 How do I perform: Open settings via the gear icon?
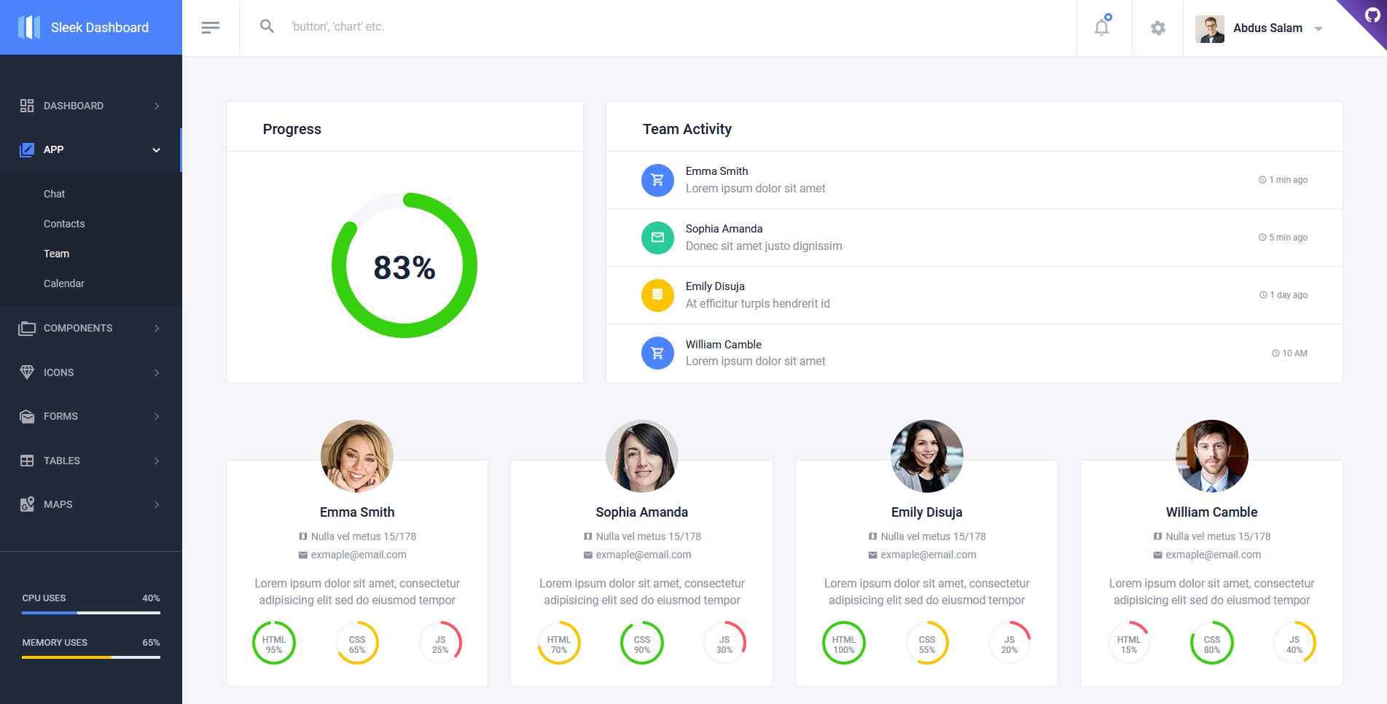[1157, 28]
